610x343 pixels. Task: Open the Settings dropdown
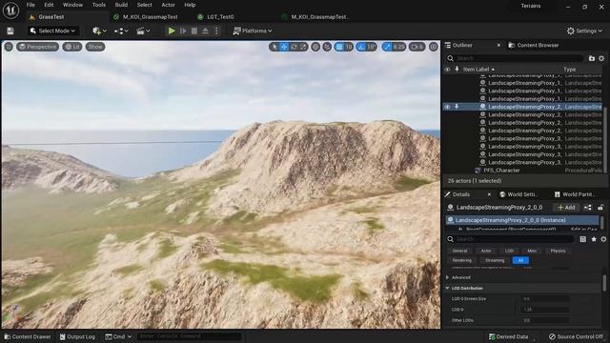[x=584, y=30]
